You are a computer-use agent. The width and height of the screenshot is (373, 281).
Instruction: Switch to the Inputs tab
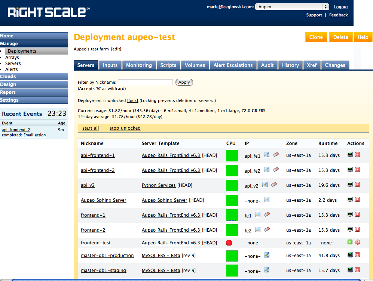coord(110,65)
